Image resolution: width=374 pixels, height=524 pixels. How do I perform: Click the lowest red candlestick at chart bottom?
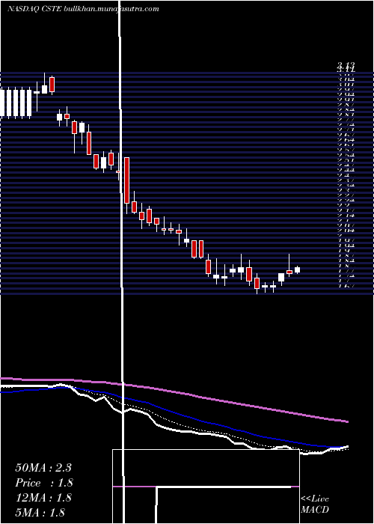(x=257, y=284)
